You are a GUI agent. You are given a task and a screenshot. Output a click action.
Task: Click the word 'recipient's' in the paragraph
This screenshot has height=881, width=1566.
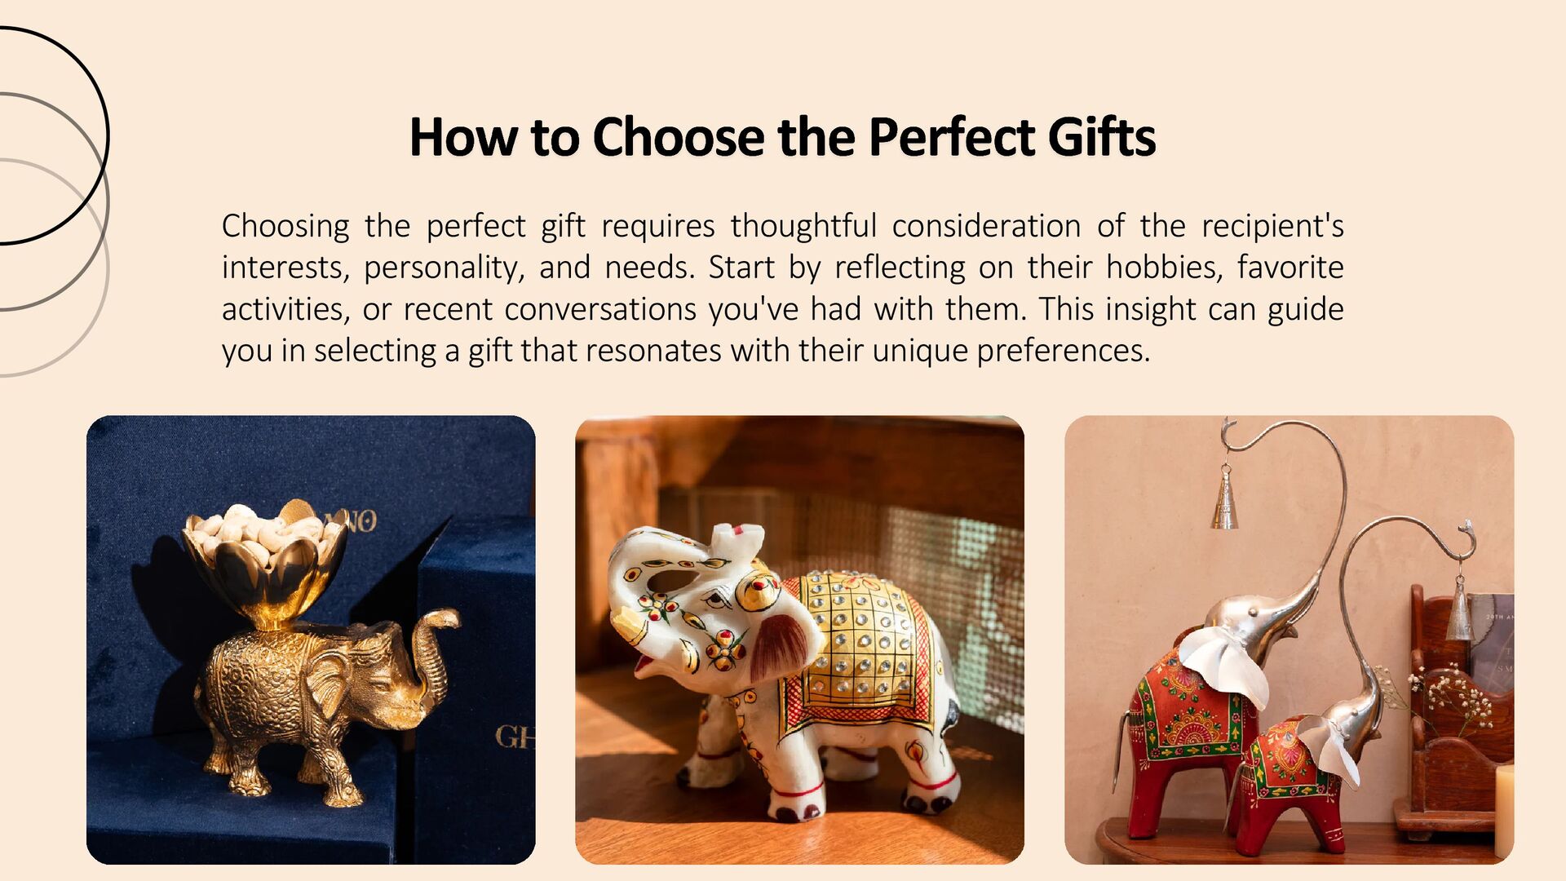pos(1272,226)
